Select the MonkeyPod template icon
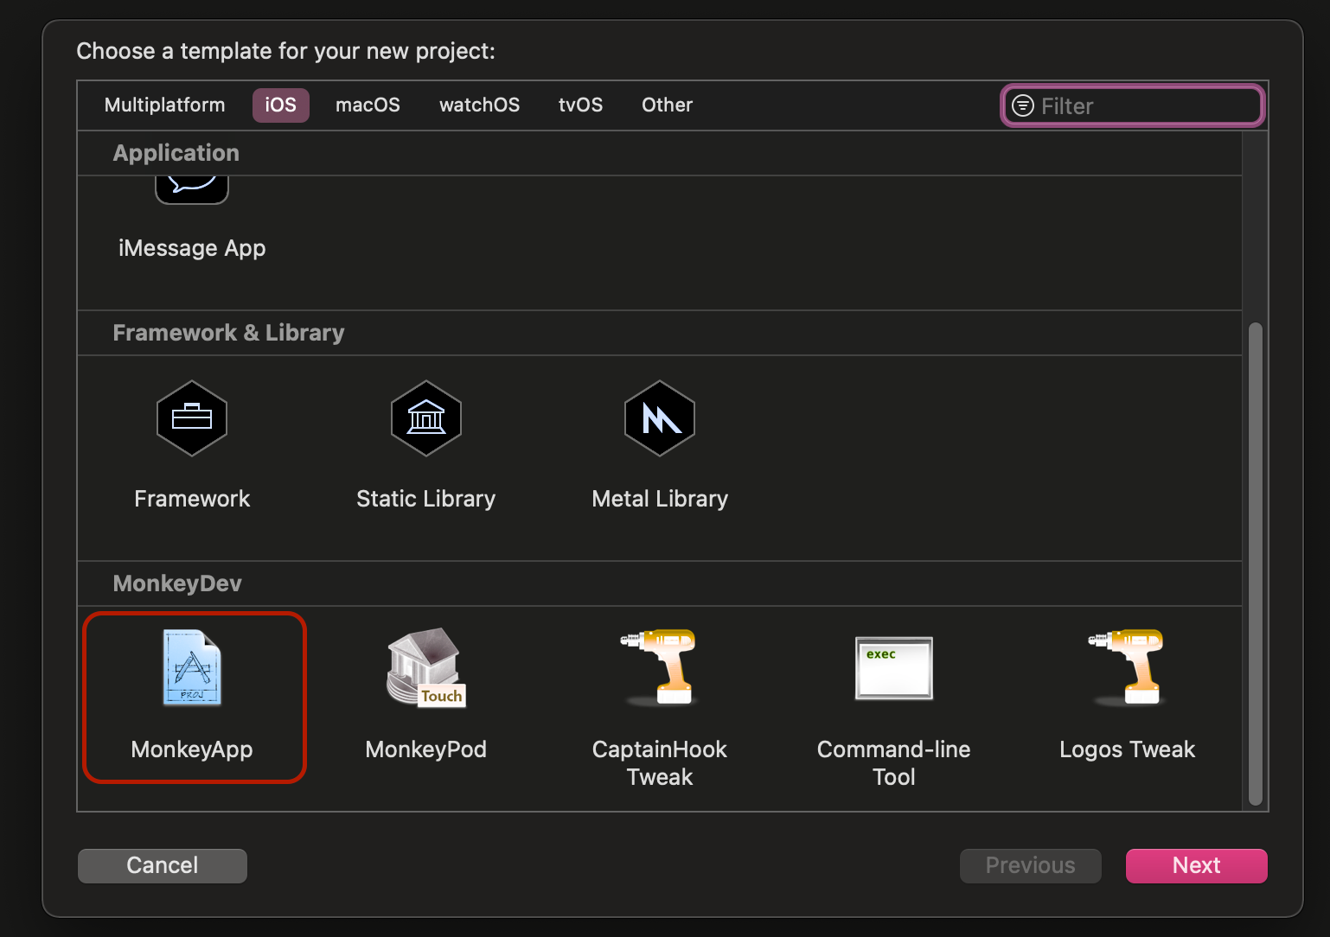The height and width of the screenshot is (937, 1330). click(x=425, y=667)
